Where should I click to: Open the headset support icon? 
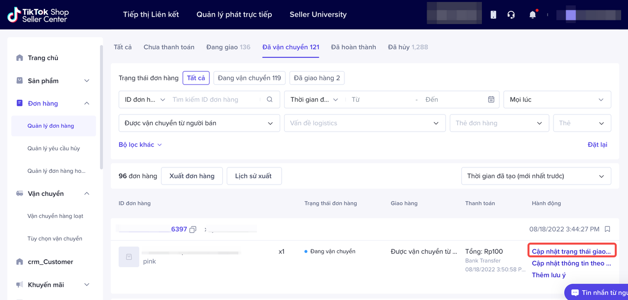[511, 15]
